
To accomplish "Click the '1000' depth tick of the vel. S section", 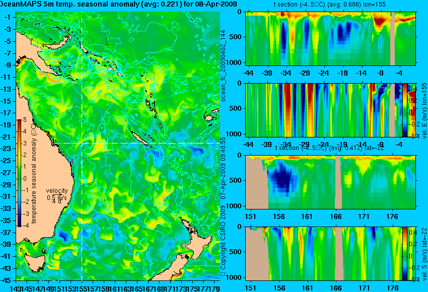I will (234, 277).
